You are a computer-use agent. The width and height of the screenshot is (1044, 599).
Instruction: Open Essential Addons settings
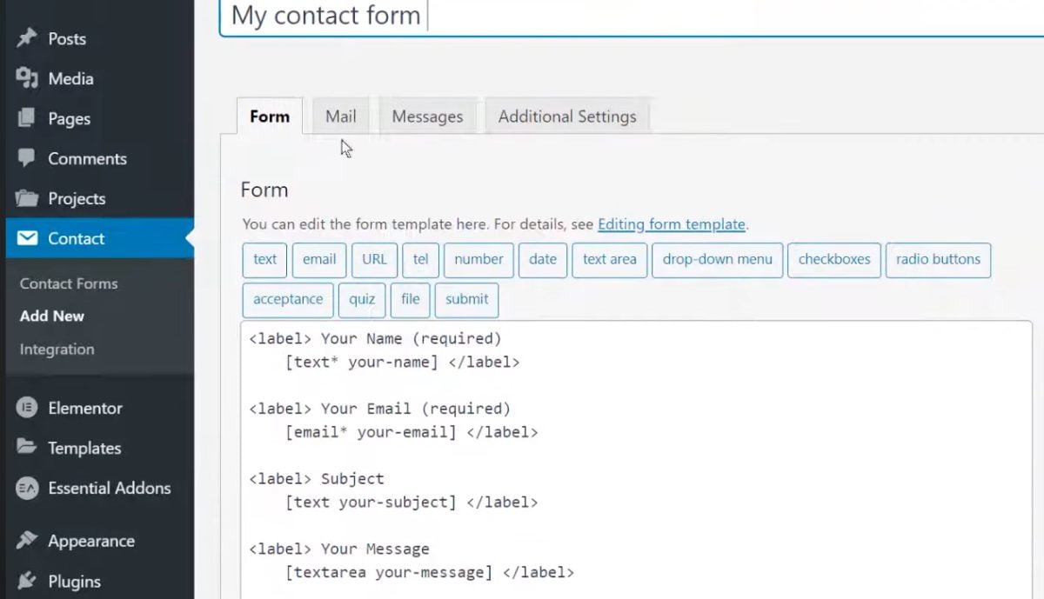[x=108, y=488]
